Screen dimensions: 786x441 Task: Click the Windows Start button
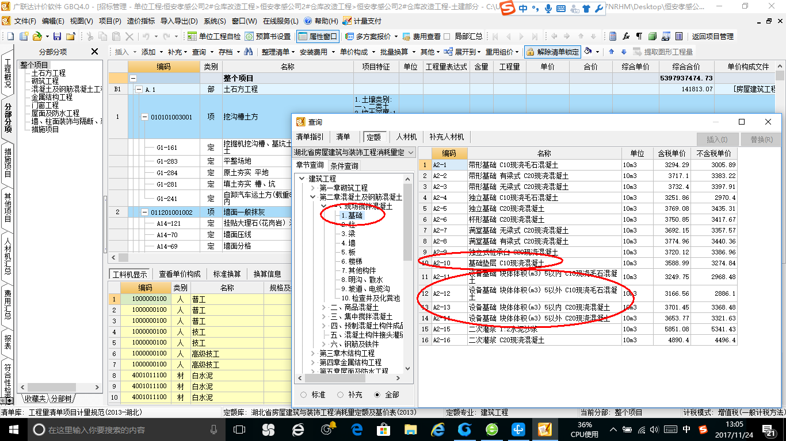point(13,430)
